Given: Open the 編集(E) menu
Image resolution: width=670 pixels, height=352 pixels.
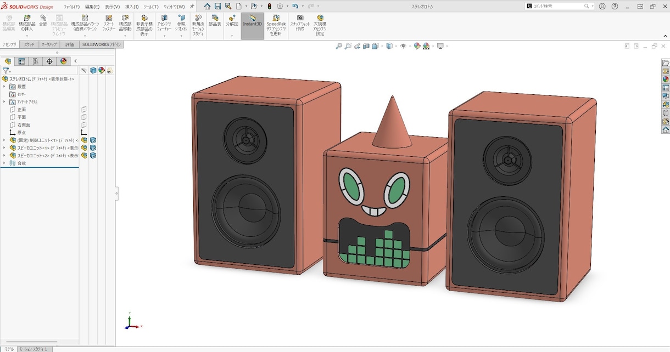Looking at the screenshot, I should (92, 7).
